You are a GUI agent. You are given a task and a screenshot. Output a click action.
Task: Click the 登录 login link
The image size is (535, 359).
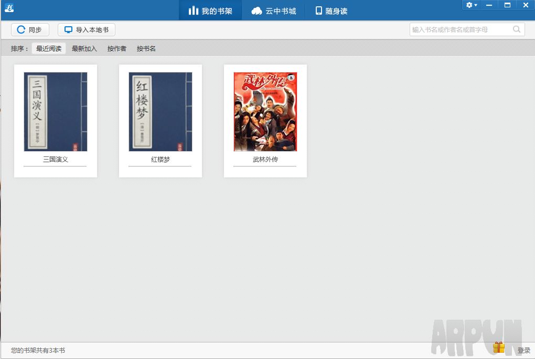point(524,351)
